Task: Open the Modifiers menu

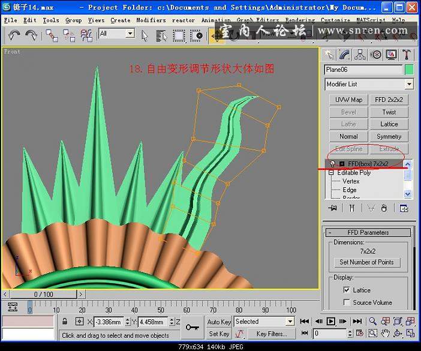Action: [x=151, y=20]
